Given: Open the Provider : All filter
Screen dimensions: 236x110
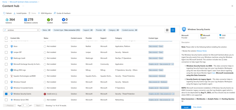Looking at the screenshot, I should click(101, 30).
